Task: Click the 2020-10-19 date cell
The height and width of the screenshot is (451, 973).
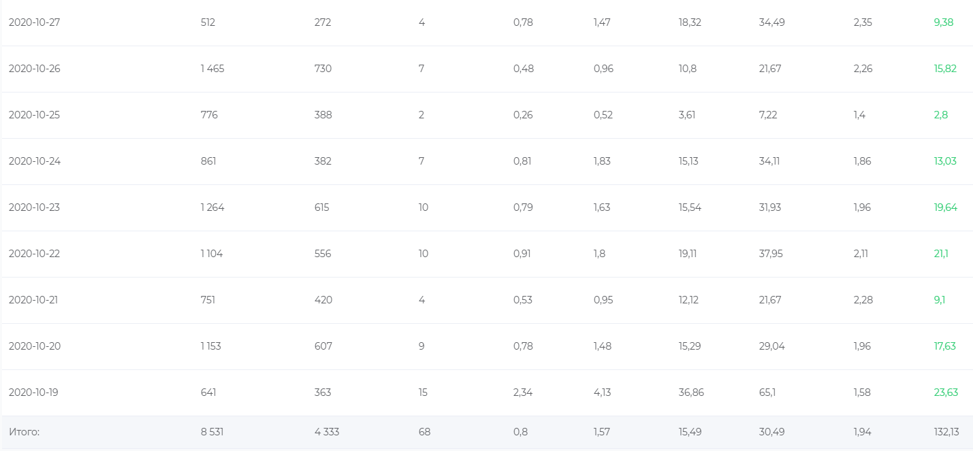Action: tap(34, 392)
